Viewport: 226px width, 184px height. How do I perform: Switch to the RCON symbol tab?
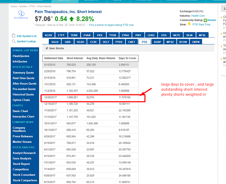click(x=183, y=42)
